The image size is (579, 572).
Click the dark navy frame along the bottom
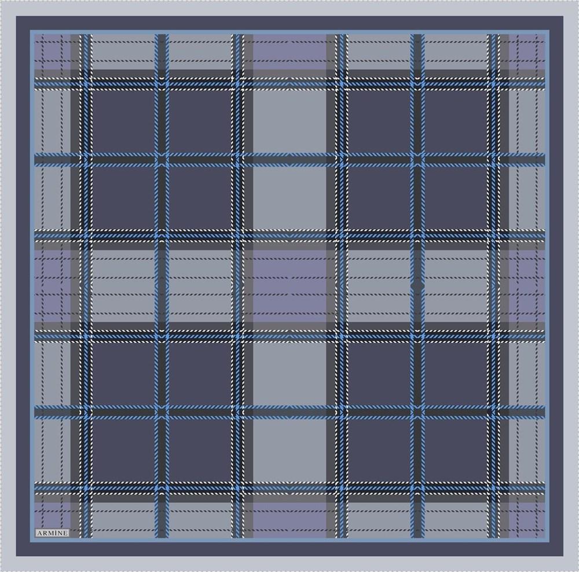coord(289,548)
